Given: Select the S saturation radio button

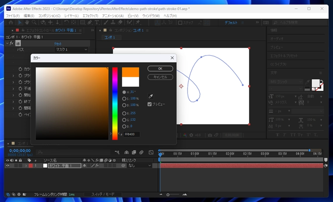Looking at the screenshot, I should 124,98.
